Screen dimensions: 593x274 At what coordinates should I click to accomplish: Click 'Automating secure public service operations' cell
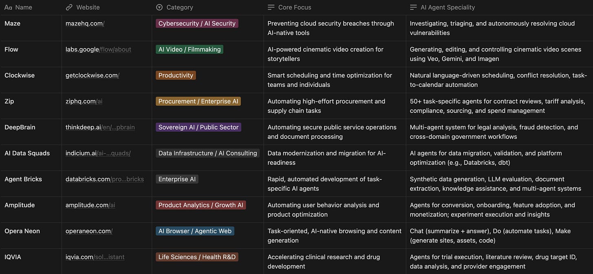pos(335,132)
